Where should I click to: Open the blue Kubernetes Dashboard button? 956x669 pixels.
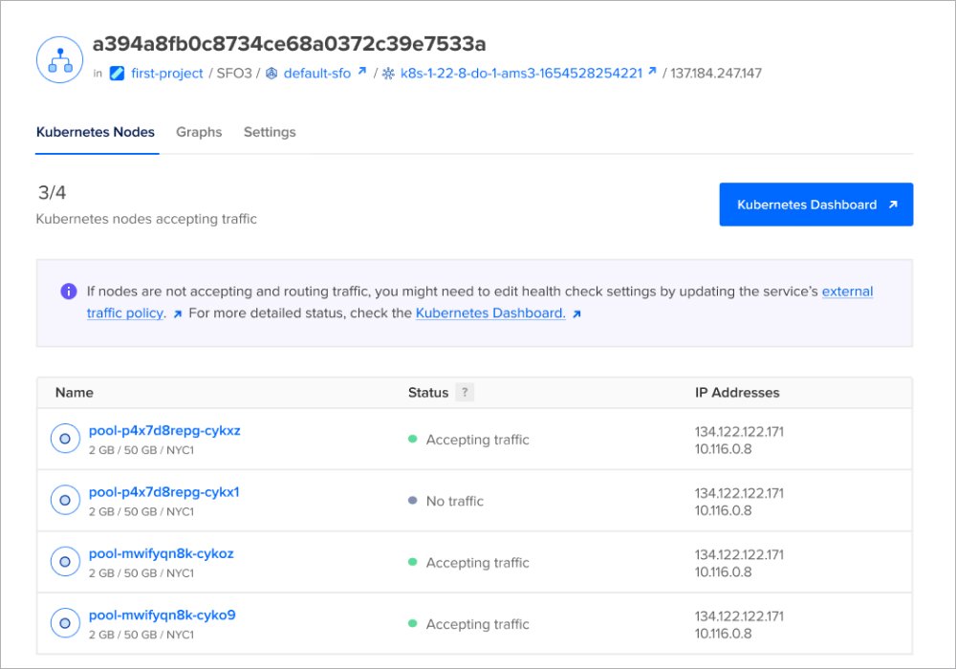815,205
